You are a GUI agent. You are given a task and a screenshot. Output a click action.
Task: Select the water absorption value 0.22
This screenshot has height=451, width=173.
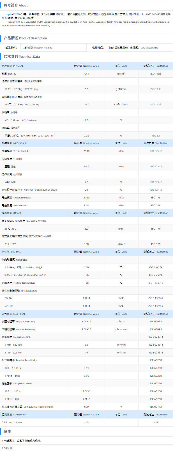click(86, 136)
